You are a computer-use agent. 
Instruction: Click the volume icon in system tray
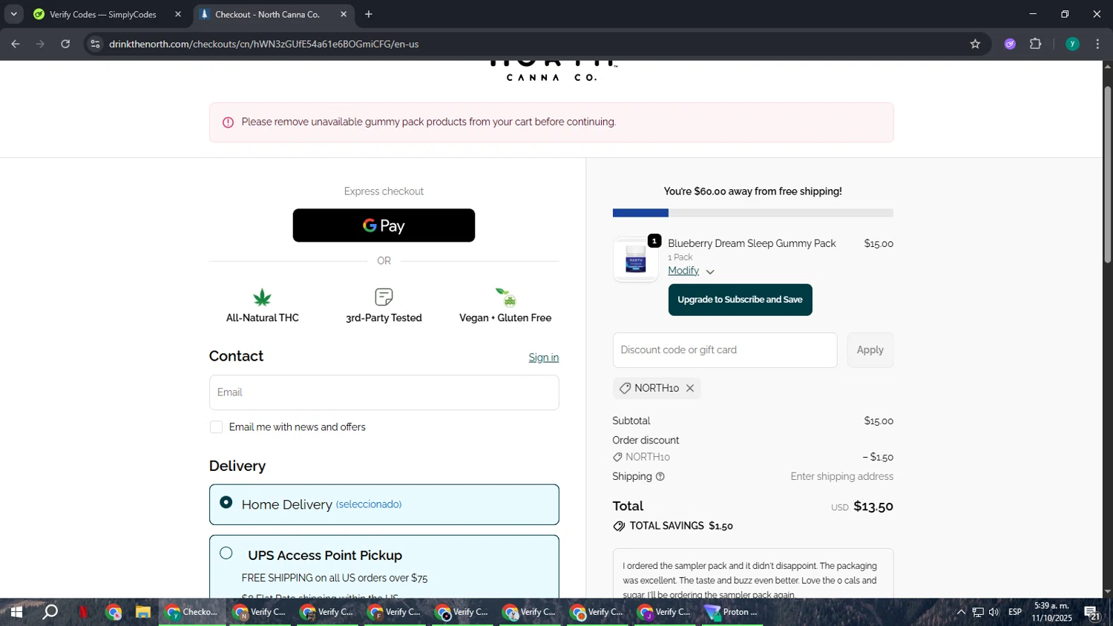pyautogui.click(x=994, y=612)
